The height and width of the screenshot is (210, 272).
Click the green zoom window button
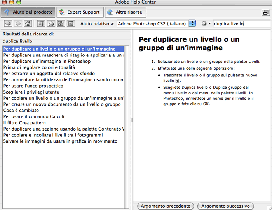(x=19, y=2)
